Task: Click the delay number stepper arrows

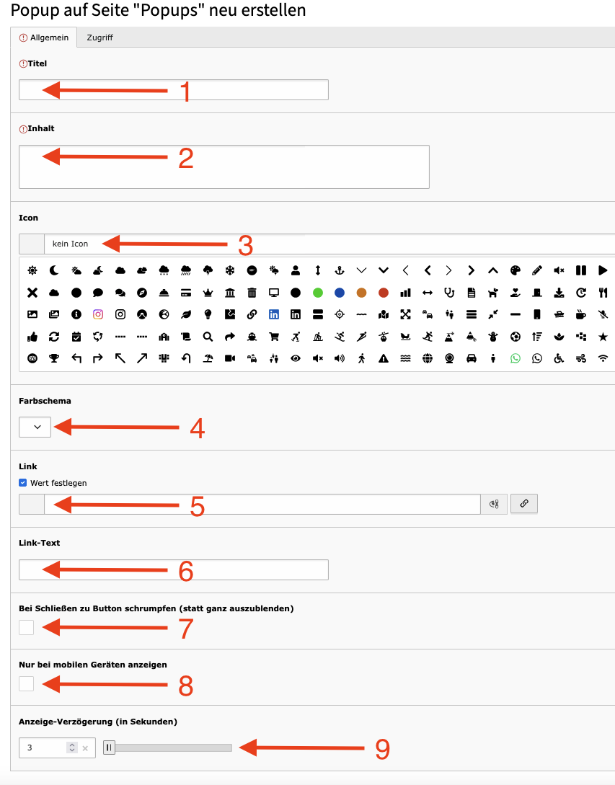Action: pos(72,748)
